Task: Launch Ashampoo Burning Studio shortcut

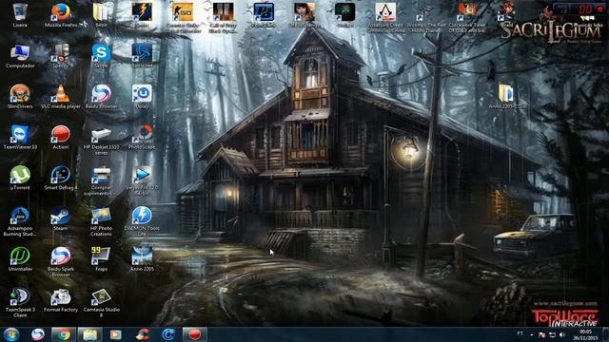Action: coord(20,221)
